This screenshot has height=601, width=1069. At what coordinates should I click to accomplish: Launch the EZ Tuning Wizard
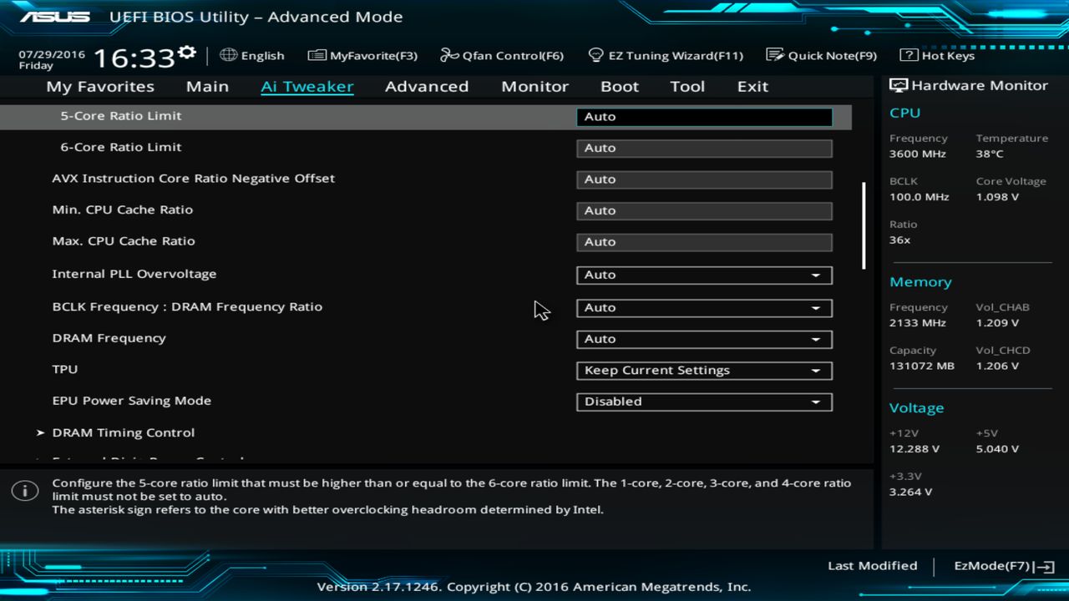(666, 55)
